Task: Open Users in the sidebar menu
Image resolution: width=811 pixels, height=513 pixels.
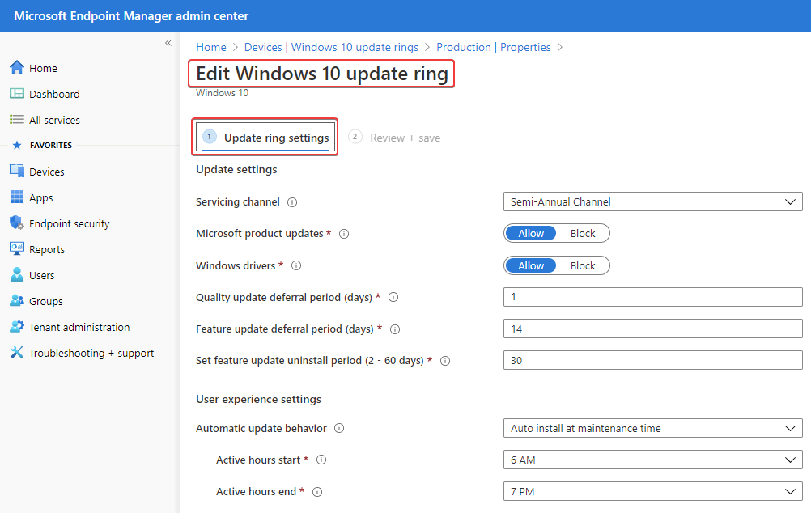Action: [41, 275]
